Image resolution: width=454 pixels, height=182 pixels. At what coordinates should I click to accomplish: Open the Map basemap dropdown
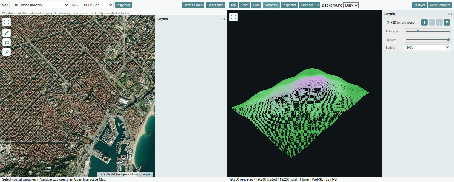pyautogui.click(x=39, y=5)
